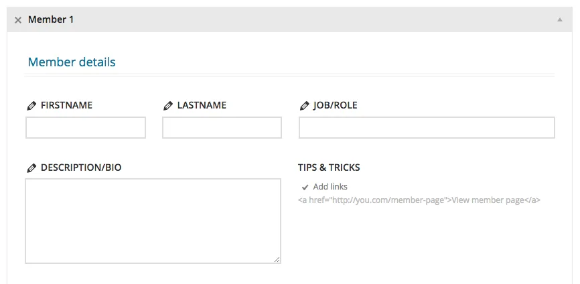Click the View member page example code

tap(419, 200)
